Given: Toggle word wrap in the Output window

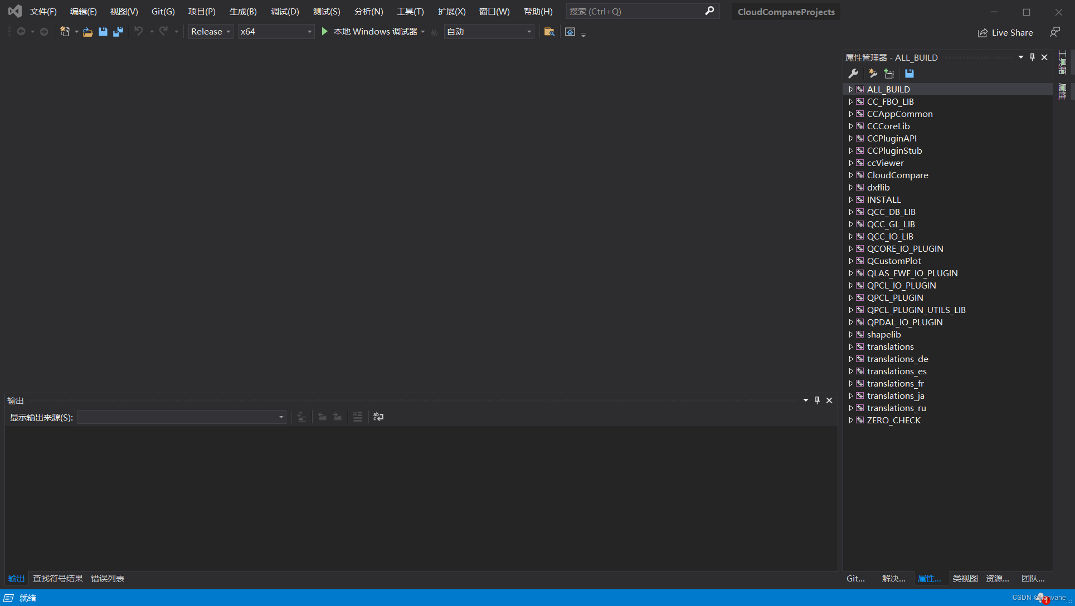Looking at the screenshot, I should point(378,417).
